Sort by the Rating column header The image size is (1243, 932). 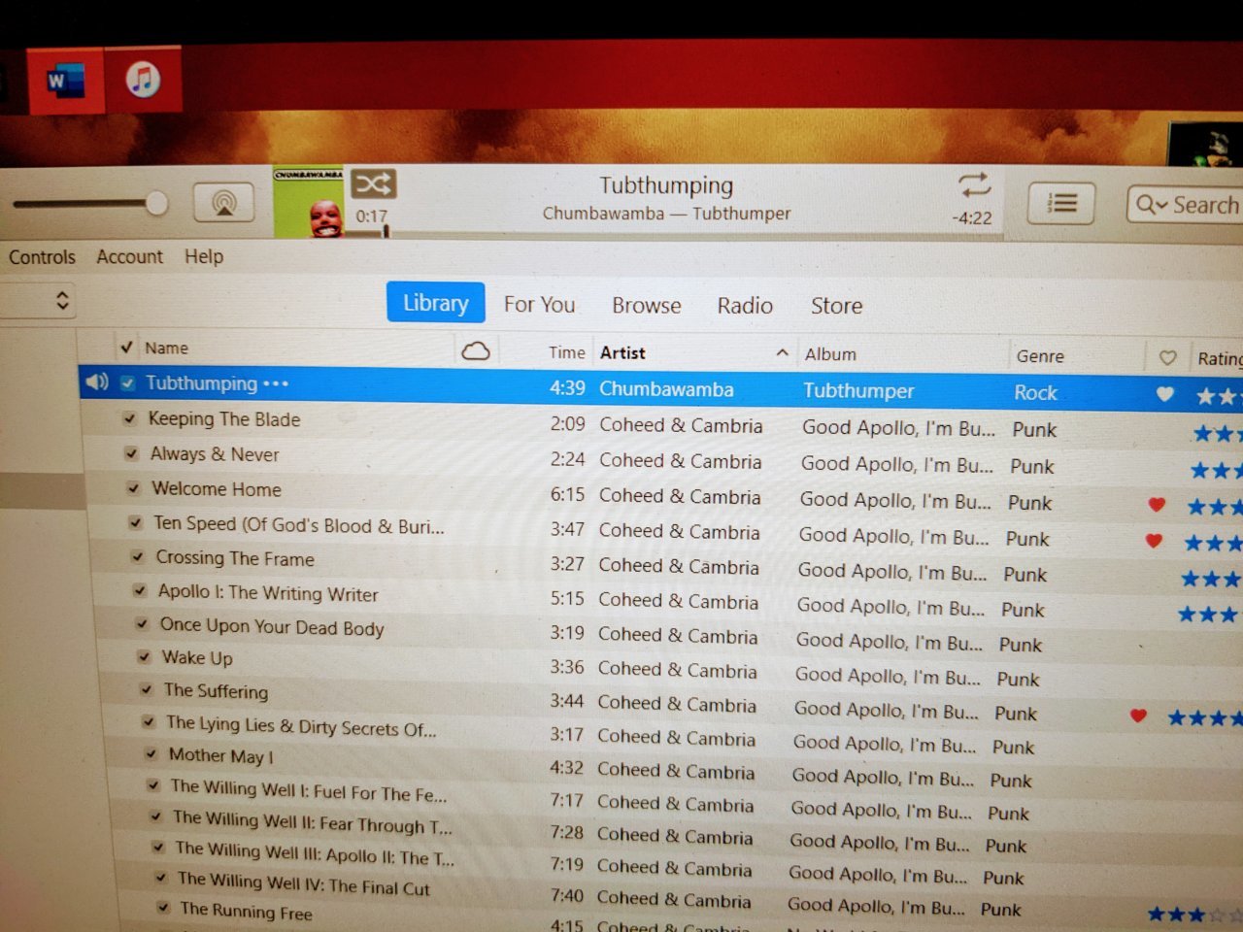click(x=1219, y=359)
